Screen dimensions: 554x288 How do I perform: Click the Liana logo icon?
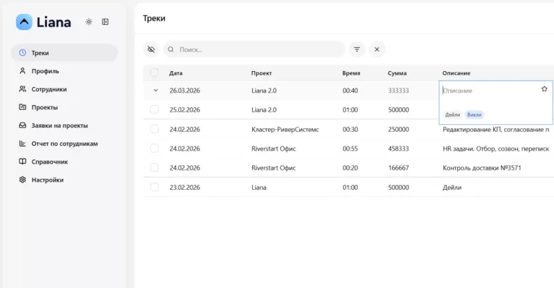(24, 22)
